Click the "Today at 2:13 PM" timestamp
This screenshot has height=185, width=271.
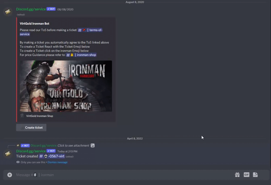pos(67,151)
